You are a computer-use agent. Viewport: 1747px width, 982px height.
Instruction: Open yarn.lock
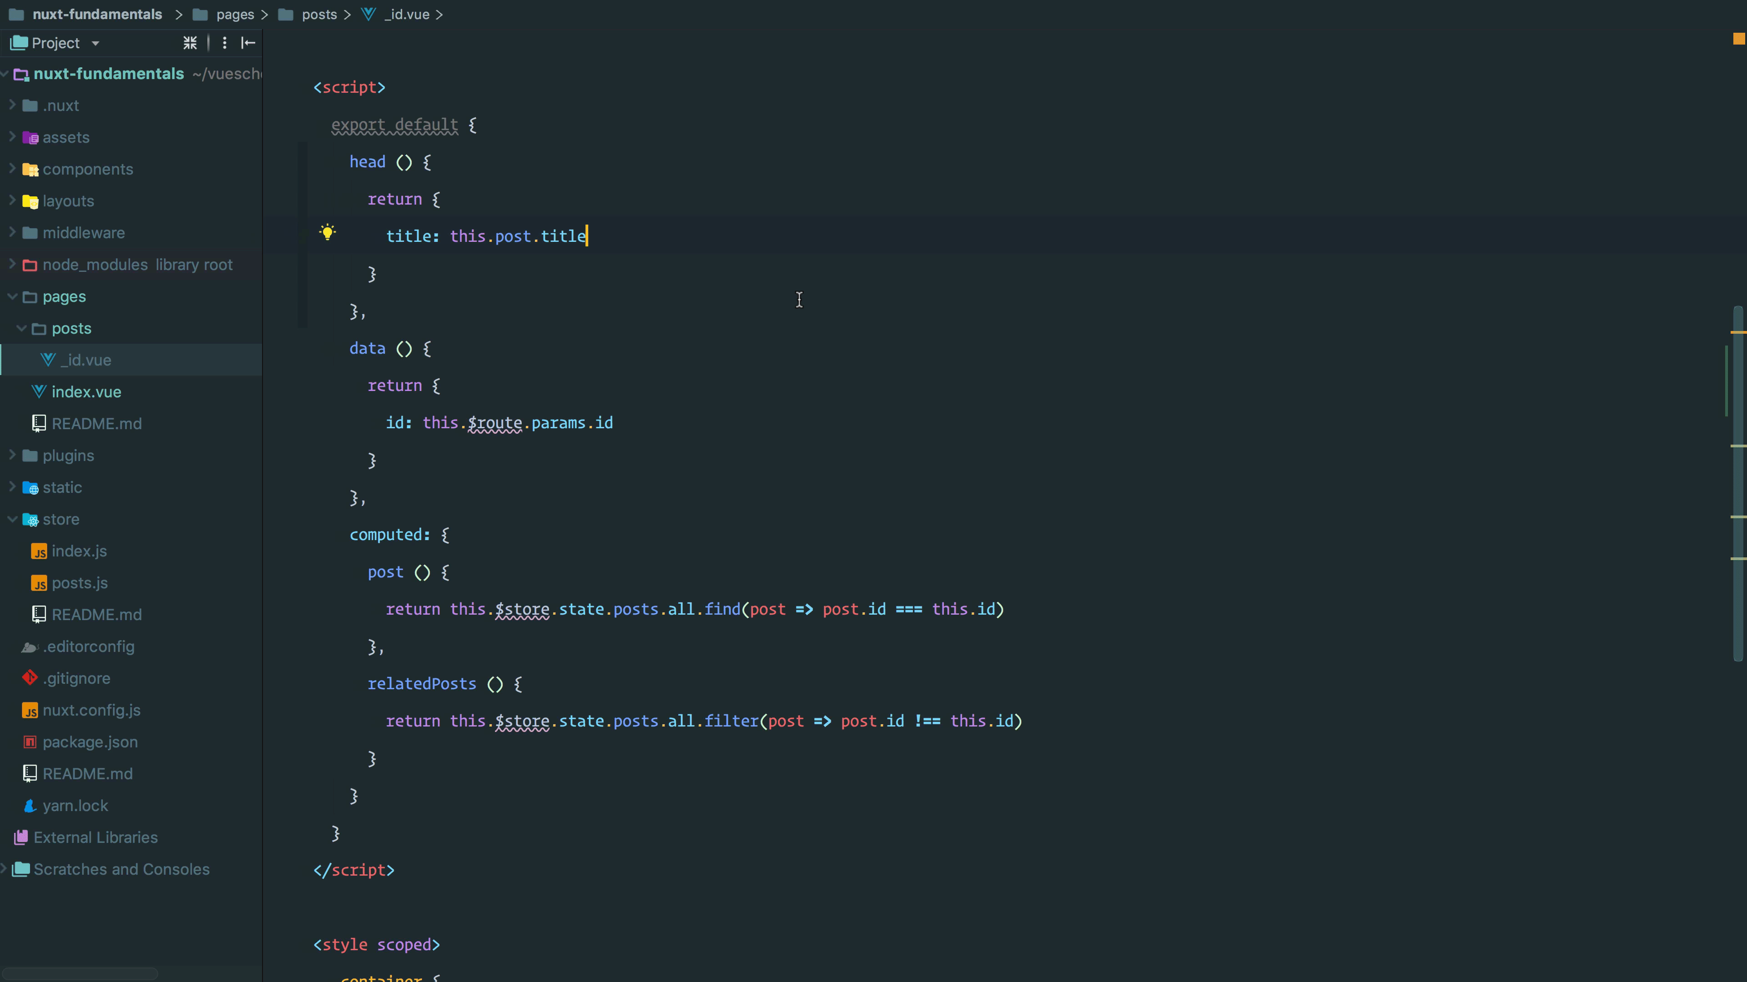point(75,806)
